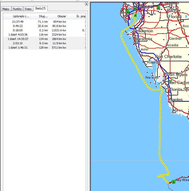
Task: Sort by the Obszar column header
Action: [62, 16]
